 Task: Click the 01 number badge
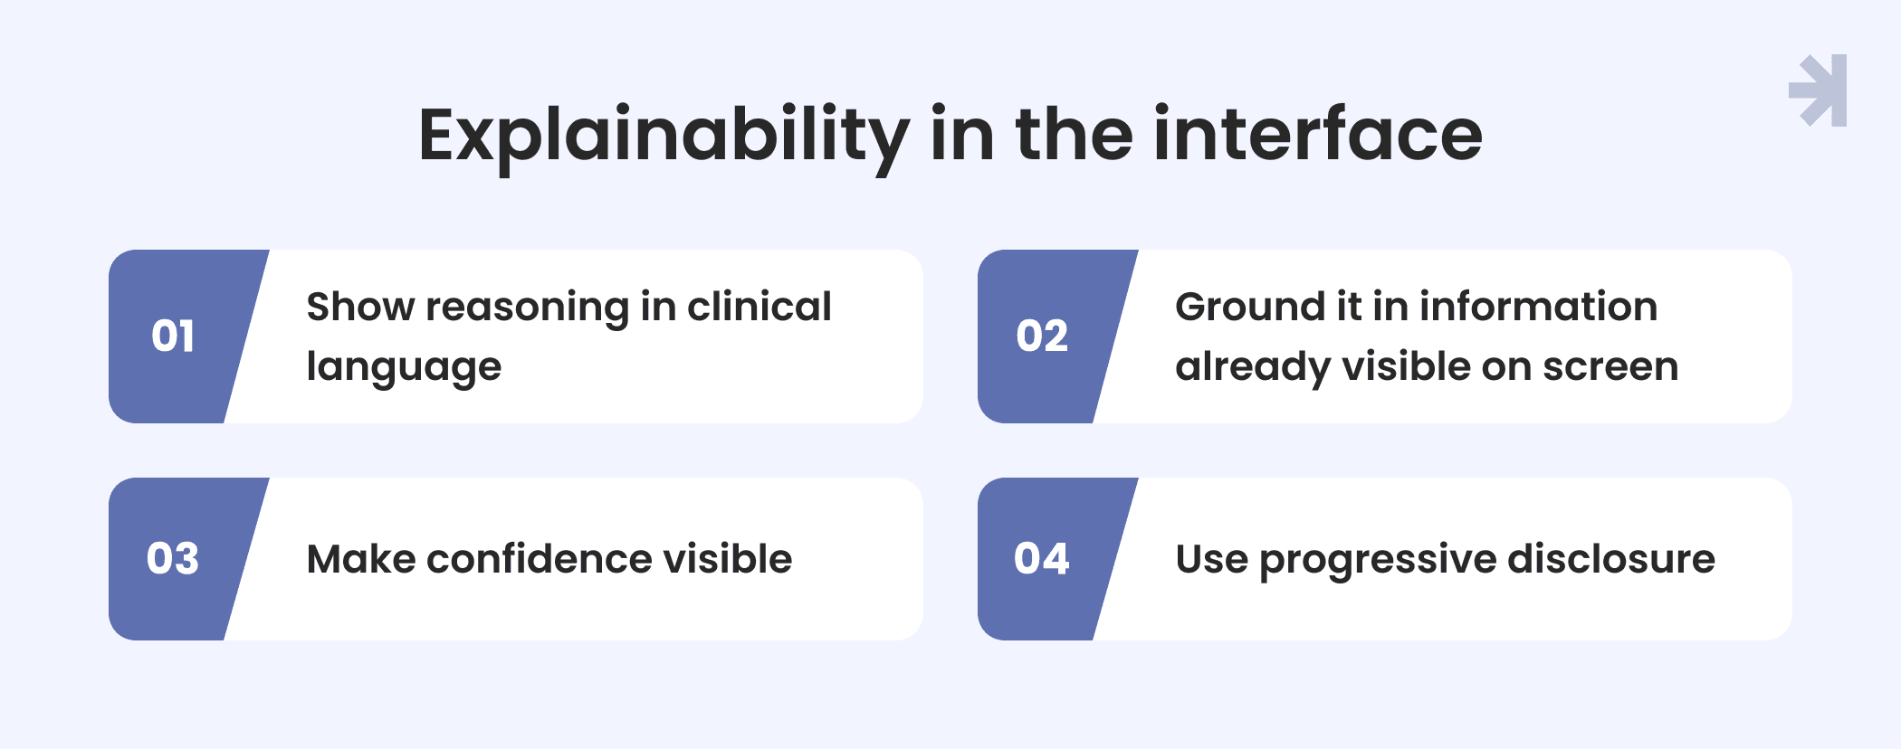[x=174, y=337]
